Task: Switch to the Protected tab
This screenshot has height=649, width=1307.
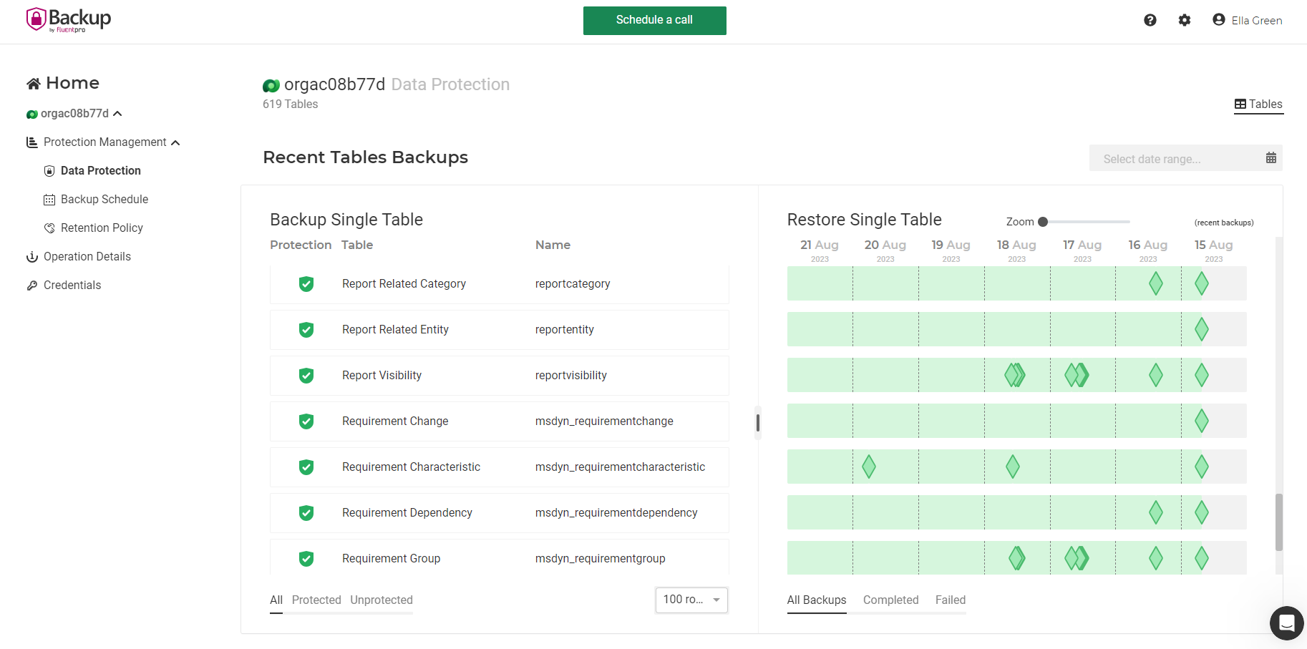Action: pos(316,600)
